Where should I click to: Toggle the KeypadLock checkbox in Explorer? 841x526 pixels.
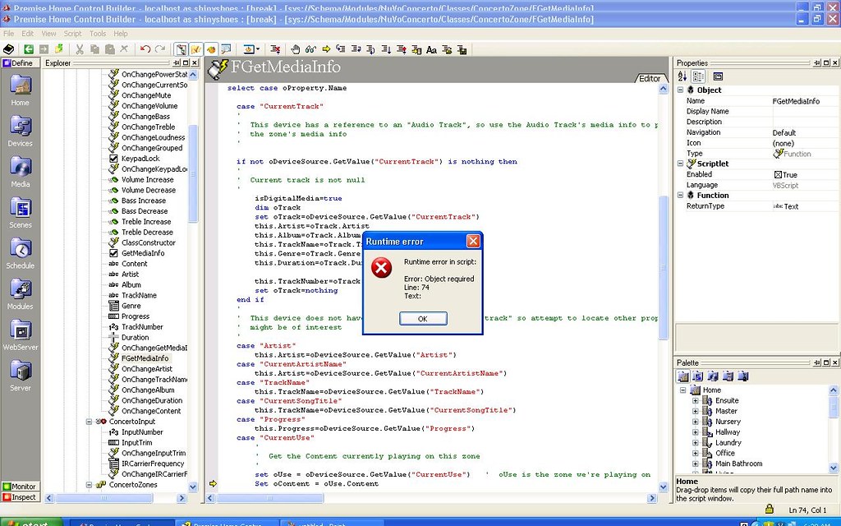click(114, 159)
